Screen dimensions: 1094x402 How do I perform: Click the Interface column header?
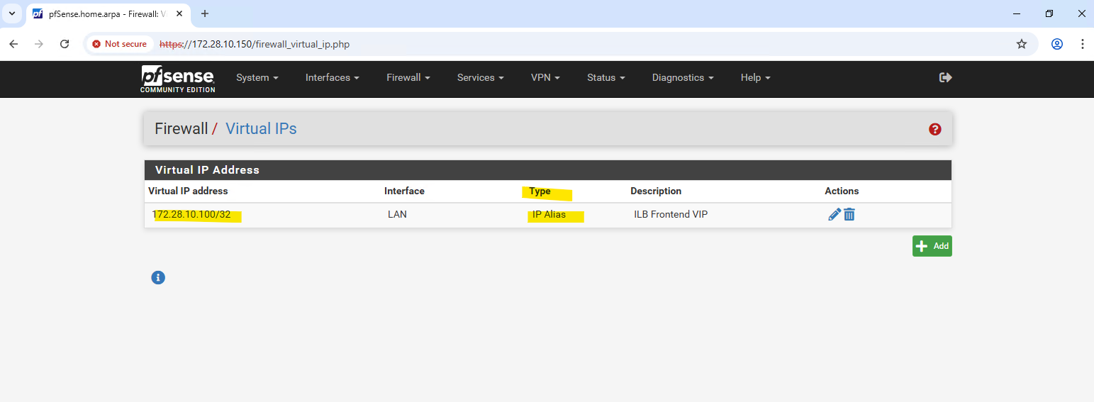(x=404, y=191)
